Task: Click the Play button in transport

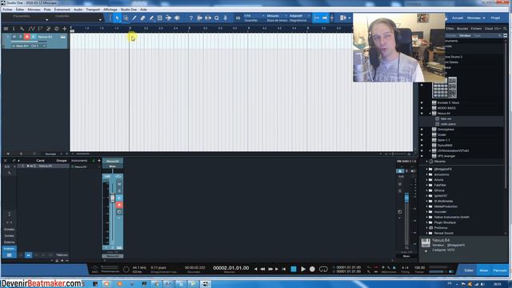Action: [x=303, y=269]
